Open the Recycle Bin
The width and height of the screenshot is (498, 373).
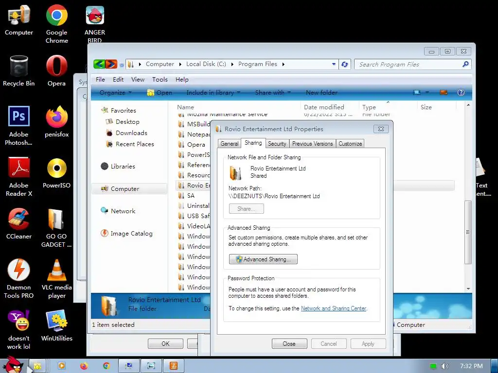19,71
